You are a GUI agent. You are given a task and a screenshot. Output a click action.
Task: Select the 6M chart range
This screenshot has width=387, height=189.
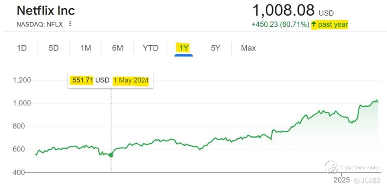118,48
